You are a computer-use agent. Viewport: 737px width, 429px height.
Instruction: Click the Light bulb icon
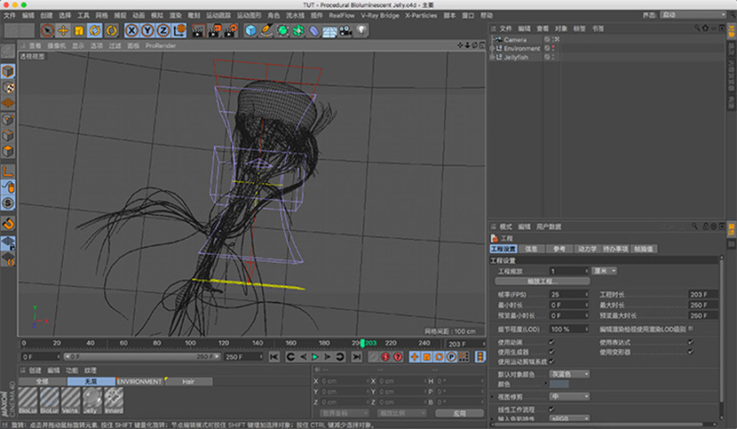click(361, 30)
